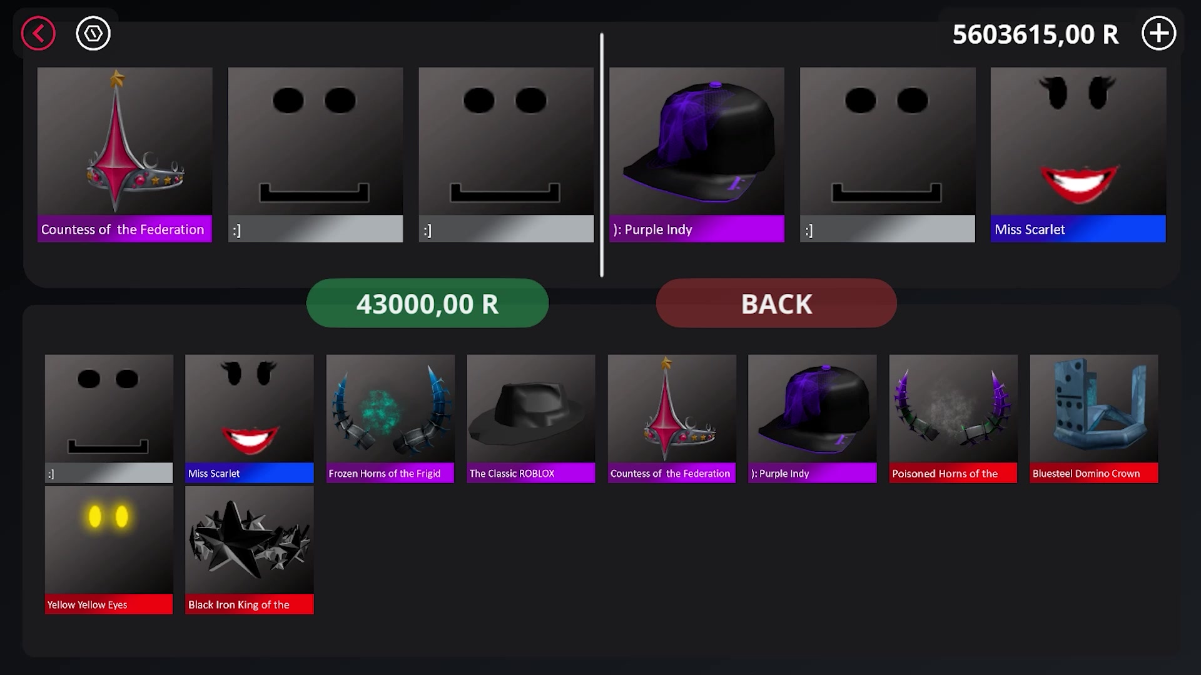Open the hexagon currency icon
The height and width of the screenshot is (675, 1201).
point(93,33)
